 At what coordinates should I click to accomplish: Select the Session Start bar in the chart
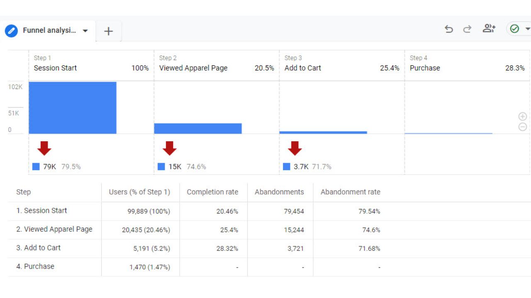(73, 108)
